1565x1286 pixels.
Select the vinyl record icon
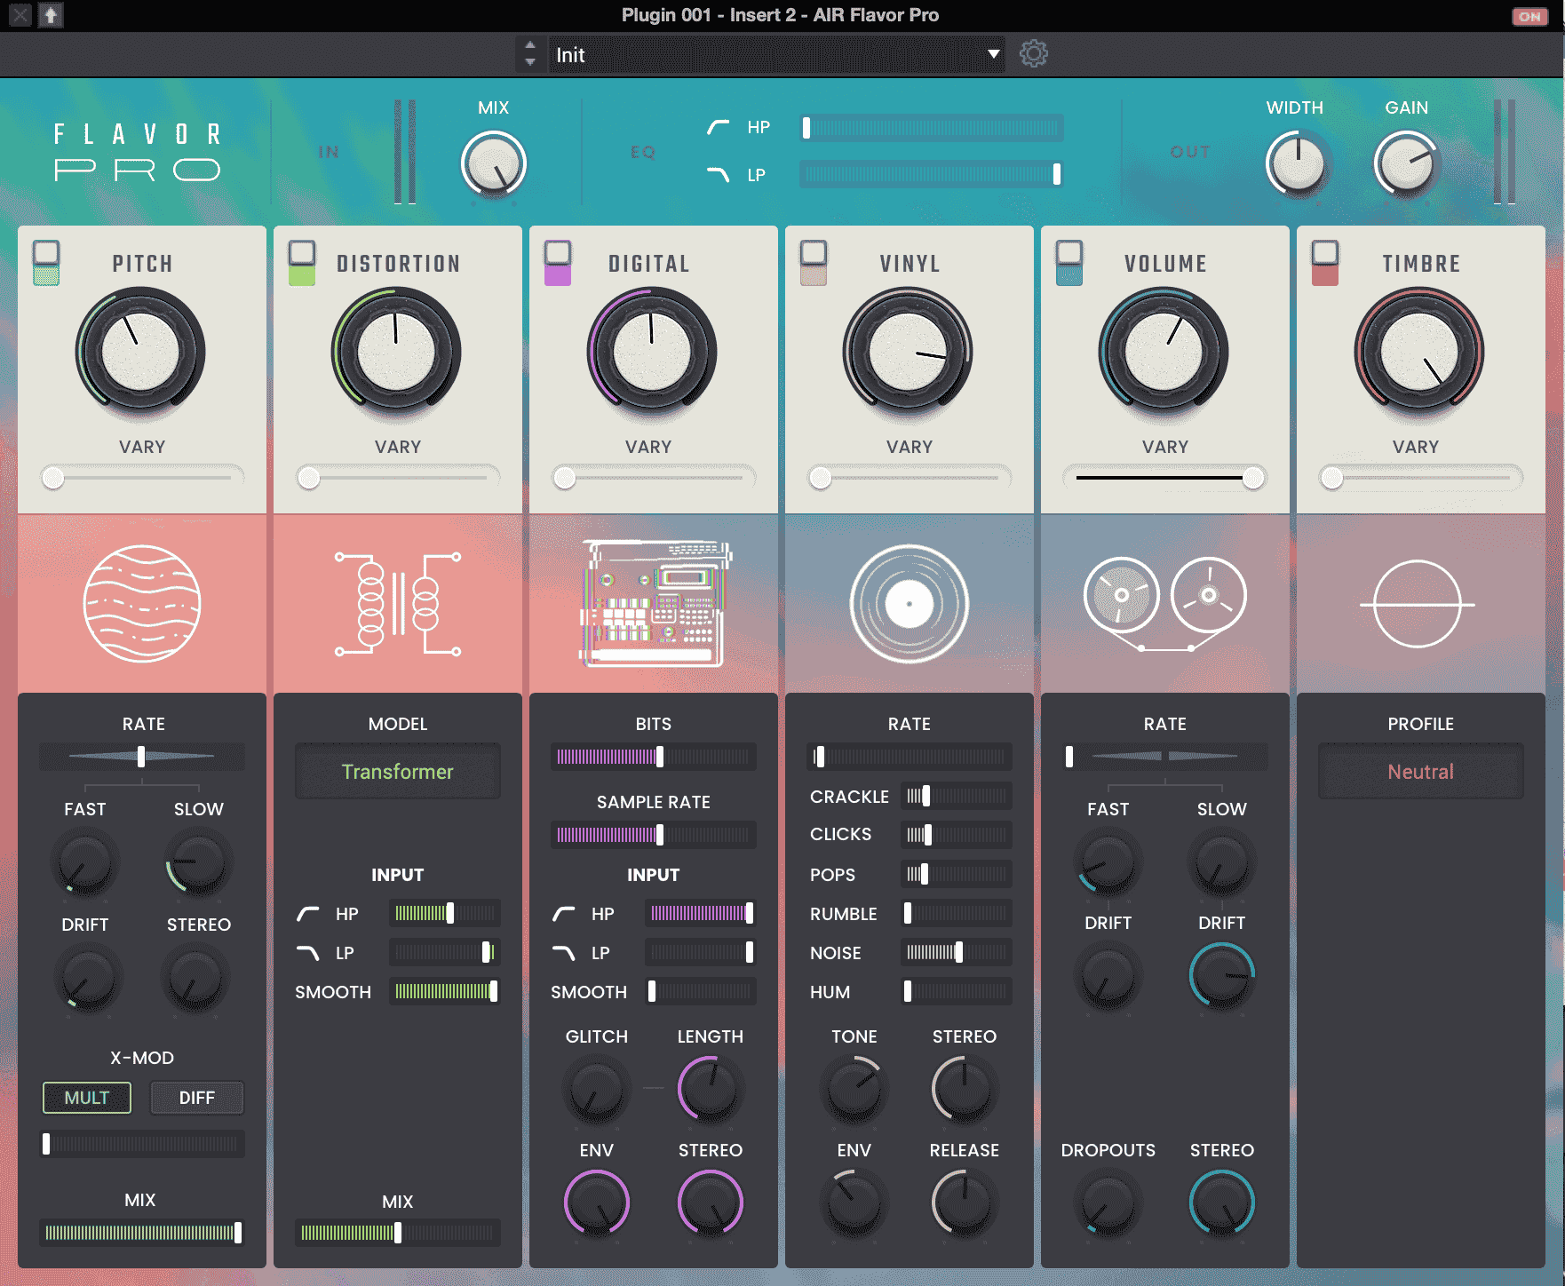(909, 604)
